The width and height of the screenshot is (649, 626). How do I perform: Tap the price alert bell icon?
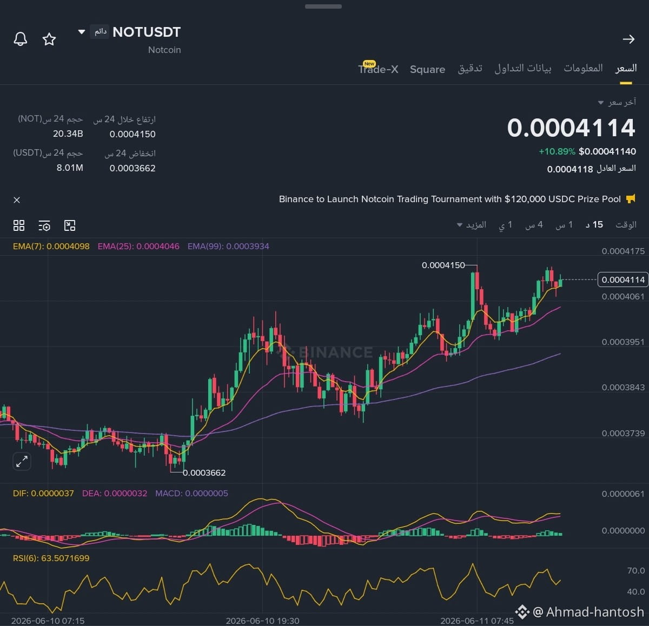[x=21, y=39]
